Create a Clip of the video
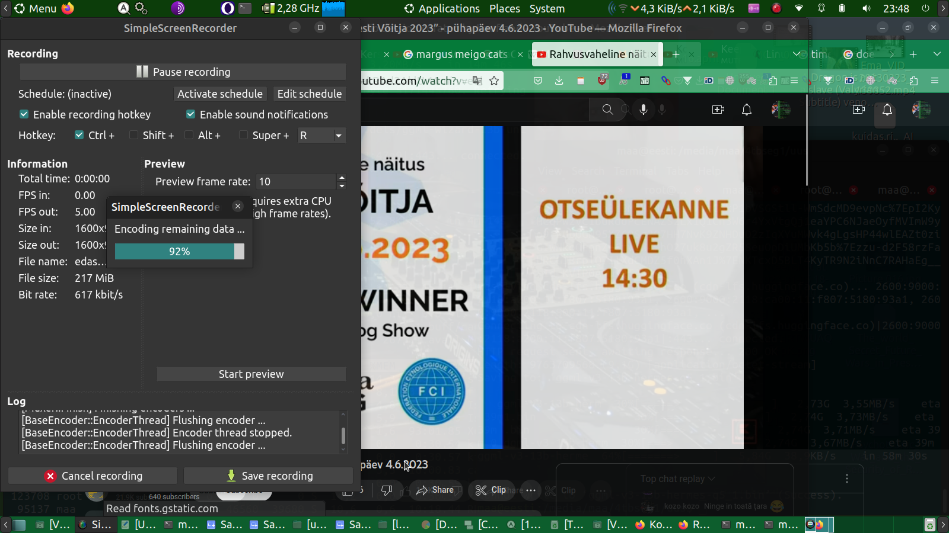949x533 pixels. point(491,490)
